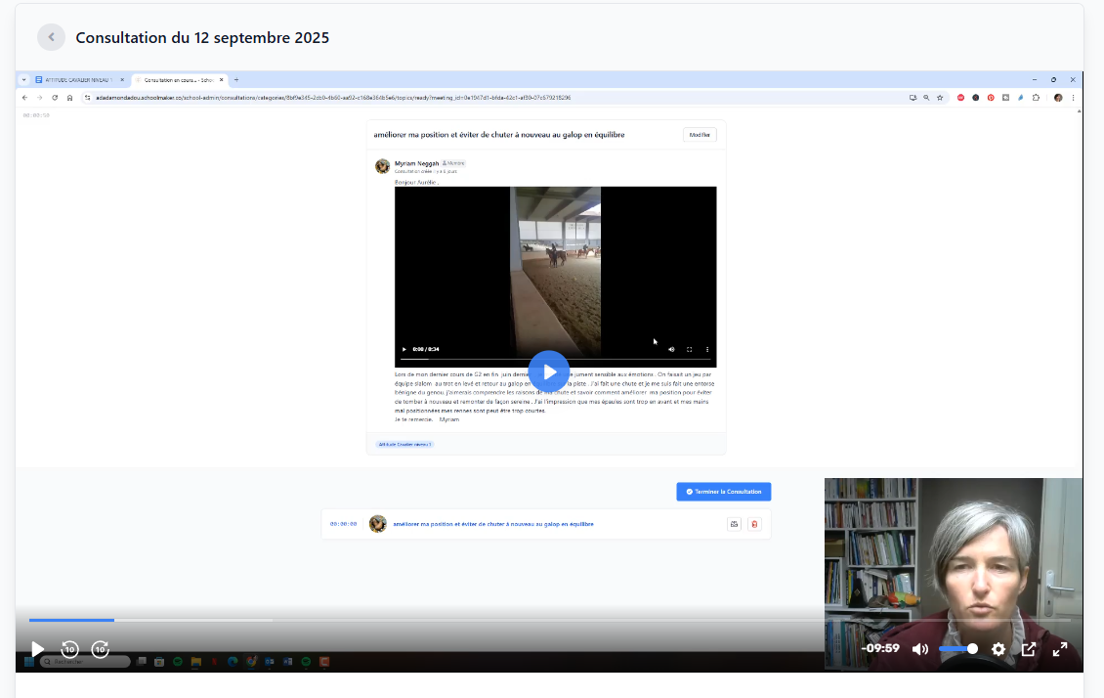Rewind the recording by 10 seconds

69,649
